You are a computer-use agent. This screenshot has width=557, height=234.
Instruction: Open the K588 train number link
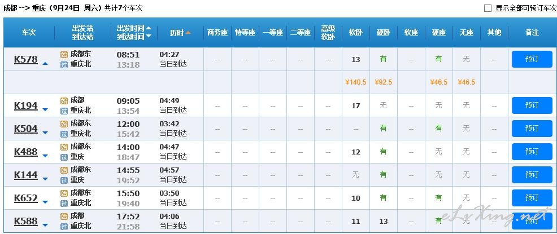coord(25,221)
